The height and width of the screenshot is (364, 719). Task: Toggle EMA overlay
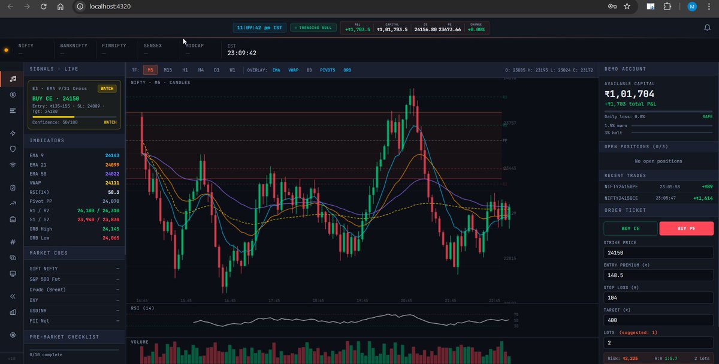pos(276,70)
